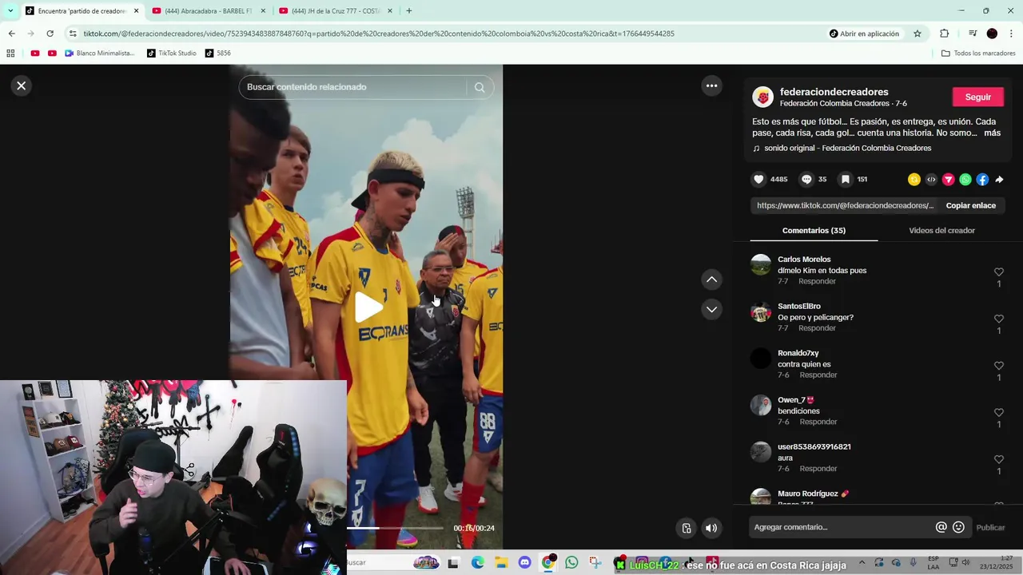This screenshot has height=575, width=1023.
Task: Insert mention with @ icon
Action: tap(941, 527)
